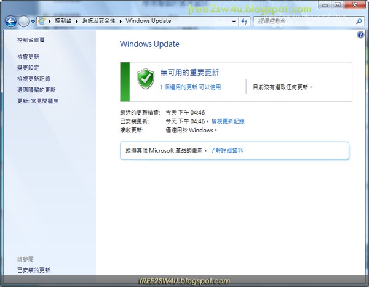The image size is (369, 287).
Task: Click the Windows Update page title
Action: (149, 44)
